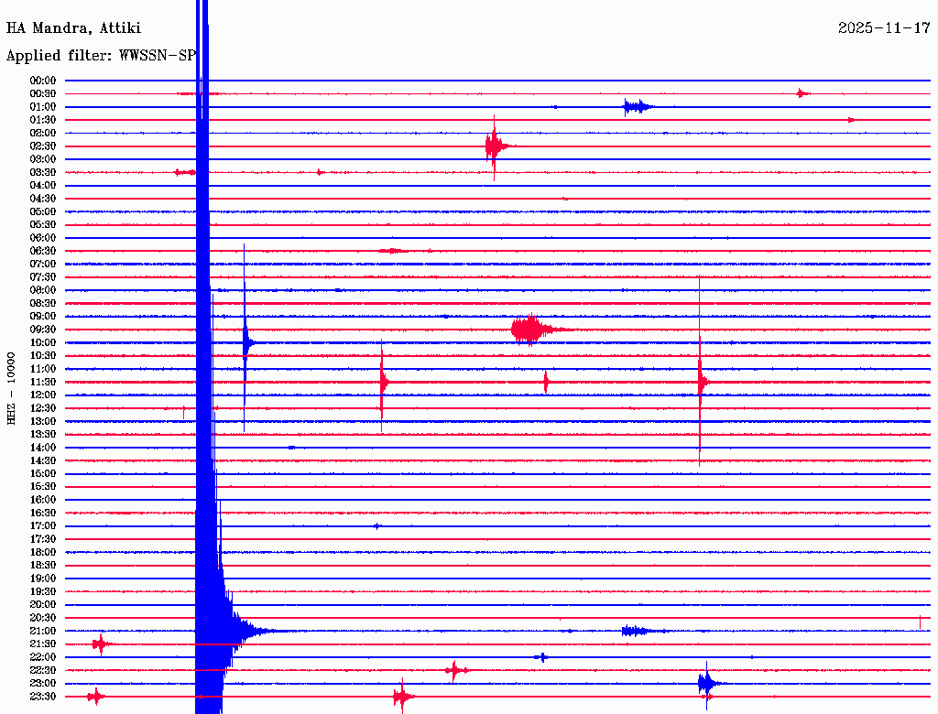Image resolution: width=938 pixels, height=714 pixels.
Task: Select the 06:30 time label
Action: (43, 251)
